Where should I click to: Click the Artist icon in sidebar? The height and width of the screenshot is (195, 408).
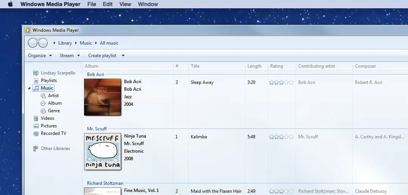(43, 96)
